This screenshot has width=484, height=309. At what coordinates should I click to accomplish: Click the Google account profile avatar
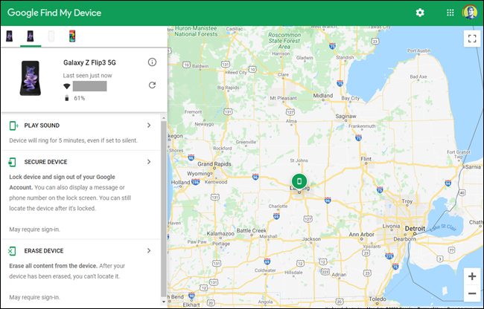coord(471,13)
